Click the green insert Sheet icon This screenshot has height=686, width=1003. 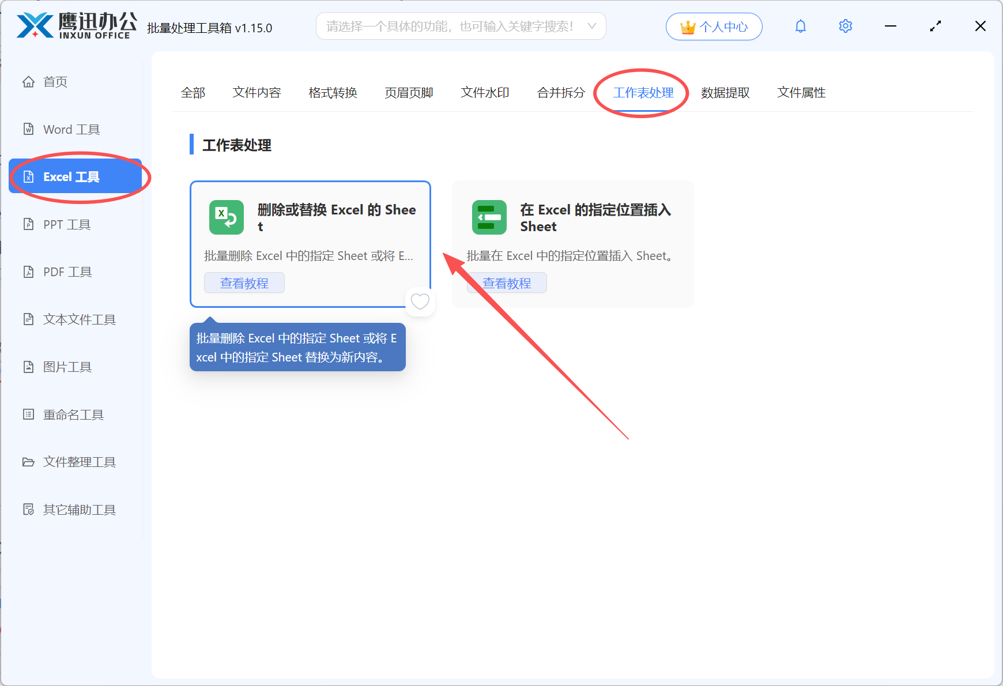tap(489, 217)
